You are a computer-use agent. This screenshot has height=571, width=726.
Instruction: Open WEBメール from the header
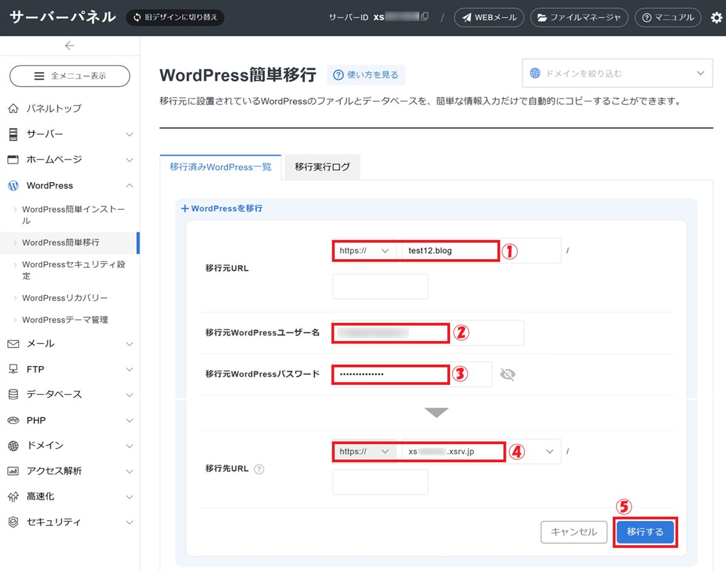pos(489,18)
